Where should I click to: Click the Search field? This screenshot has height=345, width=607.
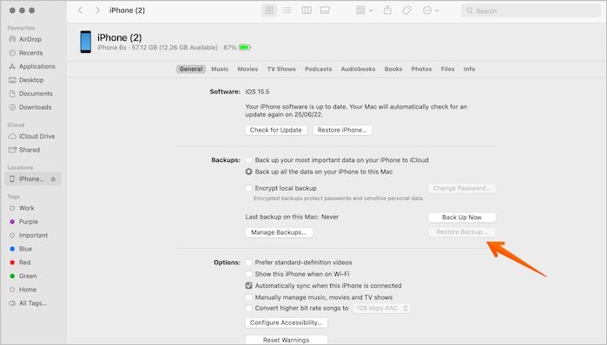tap(531, 10)
